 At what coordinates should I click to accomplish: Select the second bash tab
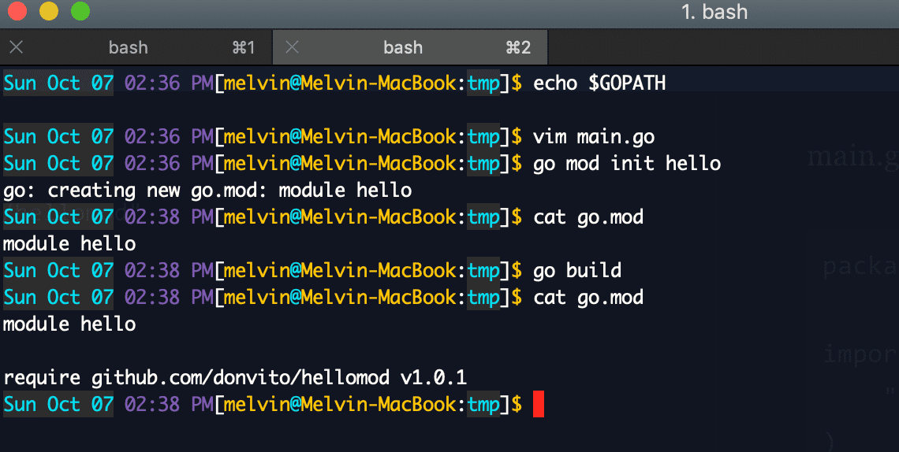pos(403,47)
